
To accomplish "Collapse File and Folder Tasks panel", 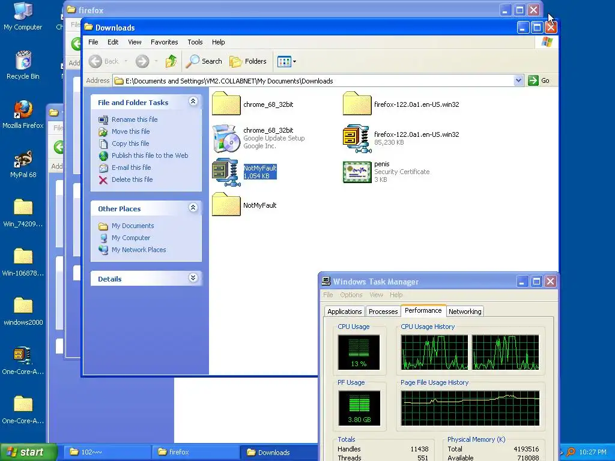I will (x=193, y=101).
